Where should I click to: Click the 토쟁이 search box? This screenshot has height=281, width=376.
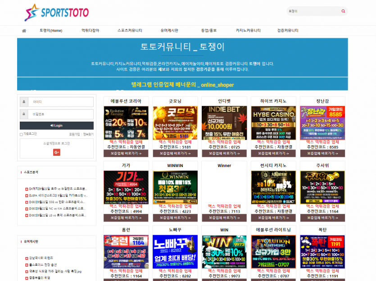point(313,11)
